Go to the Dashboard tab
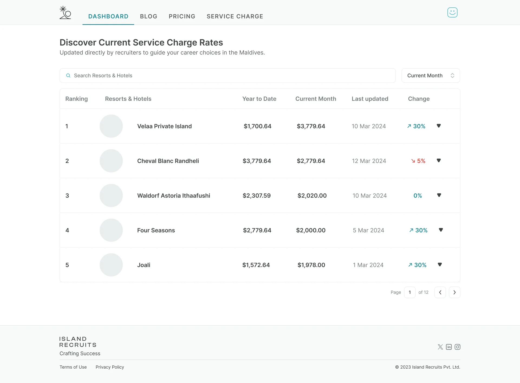This screenshot has width=520, height=383. pyautogui.click(x=108, y=16)
